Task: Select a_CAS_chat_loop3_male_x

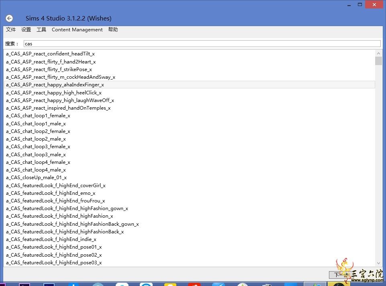Action: [189, 154]
